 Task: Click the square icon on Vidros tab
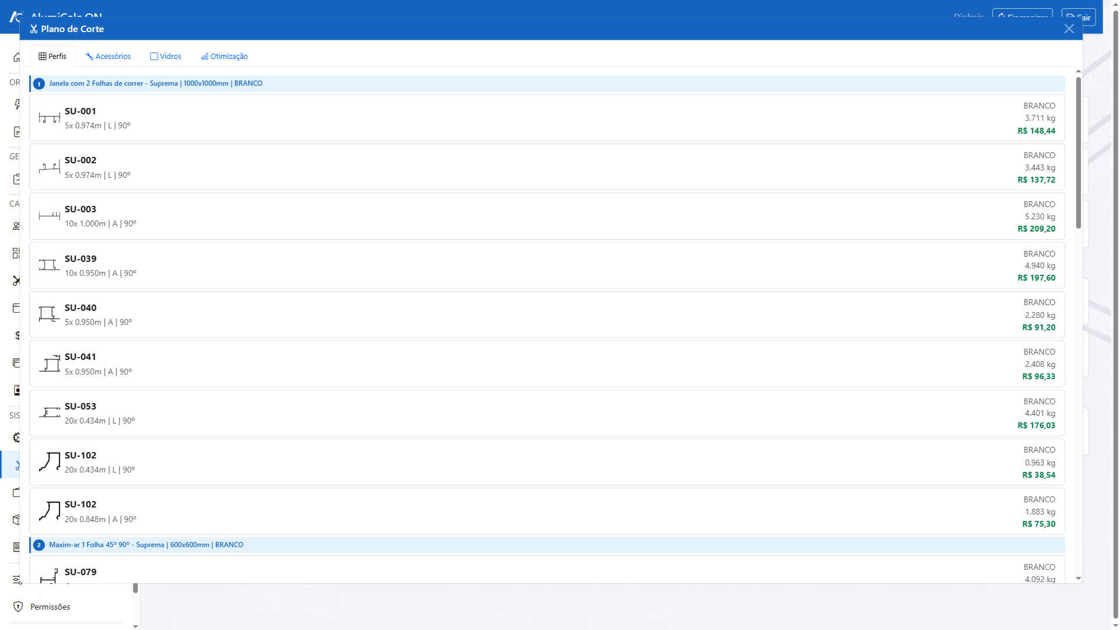click(x=154, y=57)
